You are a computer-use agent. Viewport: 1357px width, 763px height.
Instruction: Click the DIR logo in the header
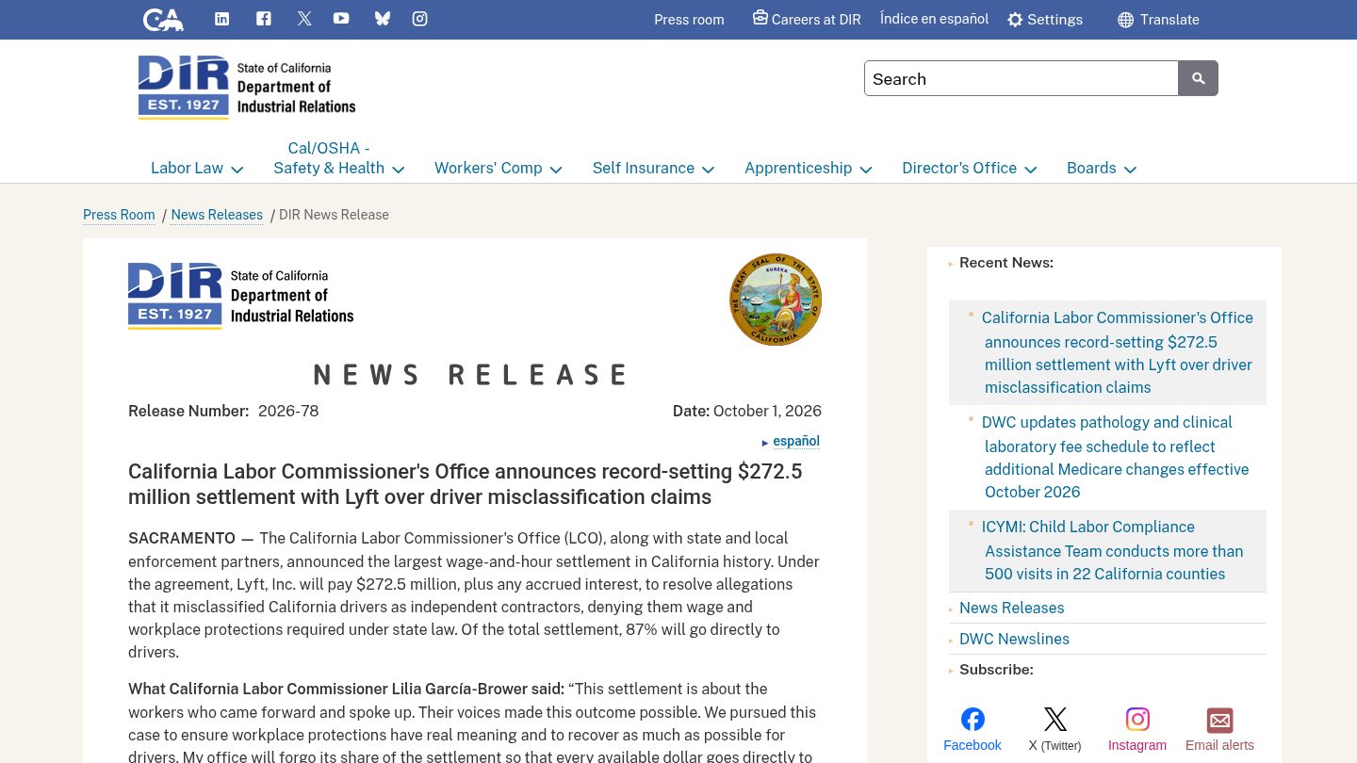(247, 87)
